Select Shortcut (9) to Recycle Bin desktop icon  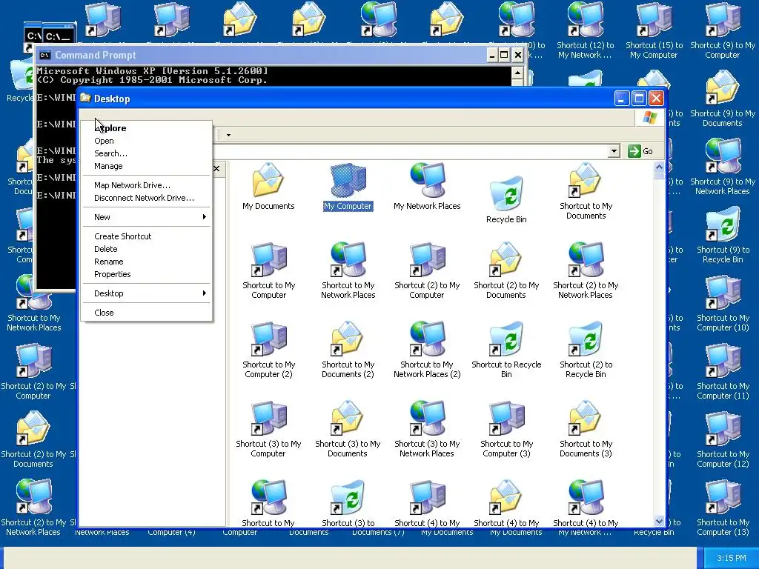pos(723,236)
